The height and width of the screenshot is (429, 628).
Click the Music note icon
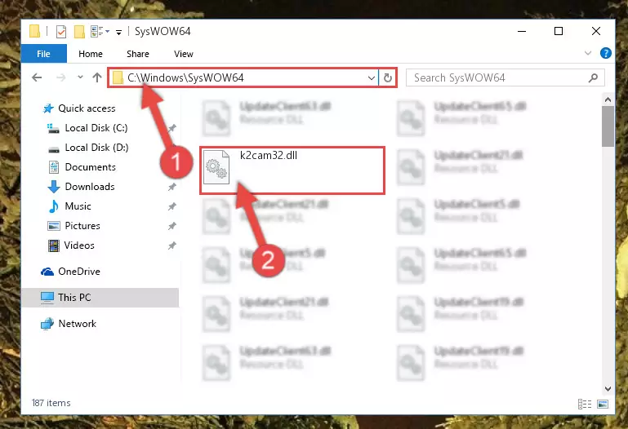coord(54,206)
